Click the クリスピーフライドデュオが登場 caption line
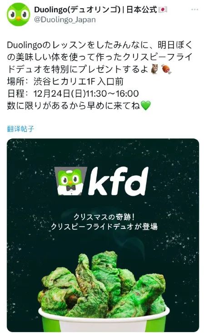 [x=104, y=226]
